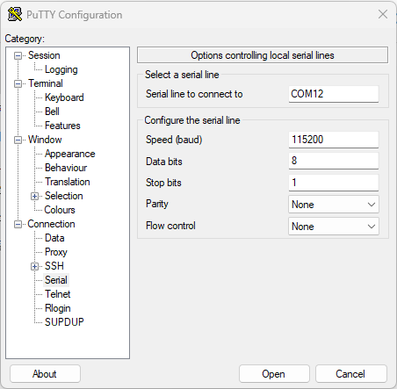Select the Window category
The width and height of the screenshot is (397, 389).
45,140
